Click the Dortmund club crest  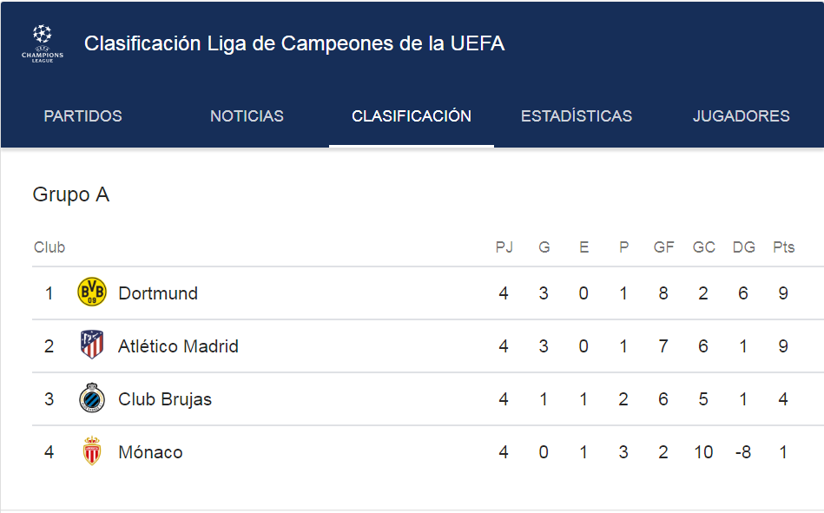92,293
